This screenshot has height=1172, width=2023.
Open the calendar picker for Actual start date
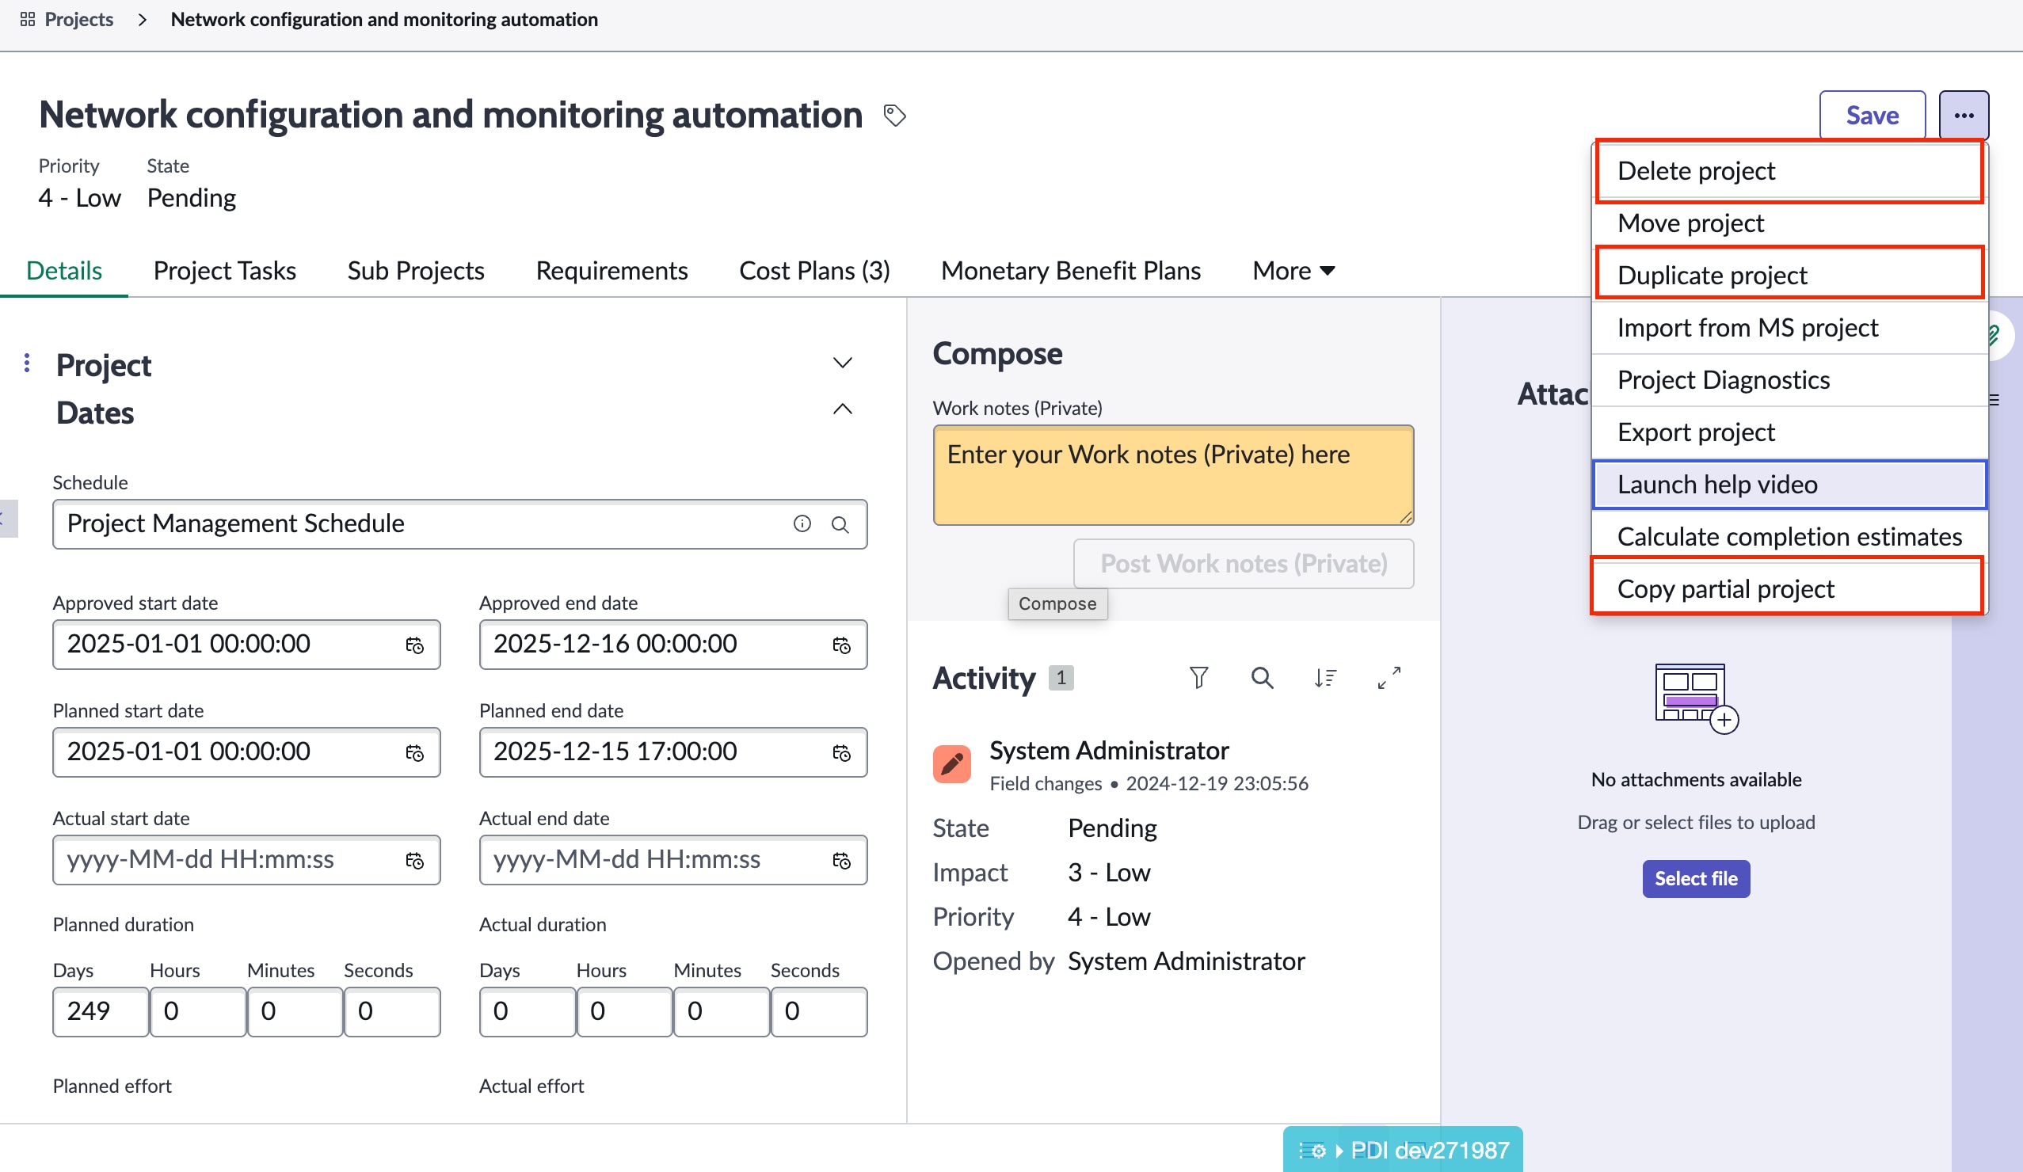click(414, 860)
